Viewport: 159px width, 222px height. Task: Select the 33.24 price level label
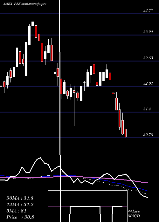tap(148, 32)
